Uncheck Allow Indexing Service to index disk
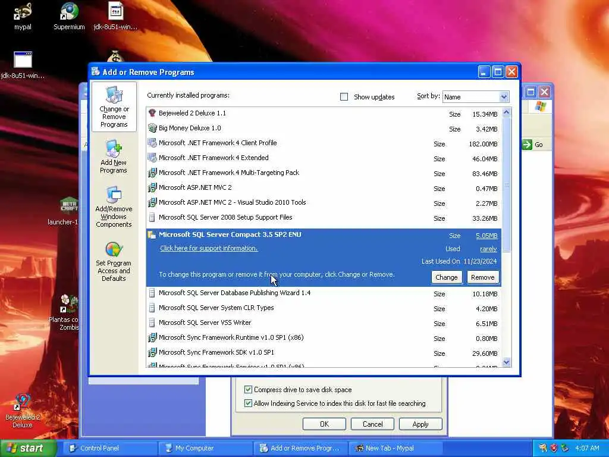Viewport: 609px width, 457px height. click(x=248, y=403)
